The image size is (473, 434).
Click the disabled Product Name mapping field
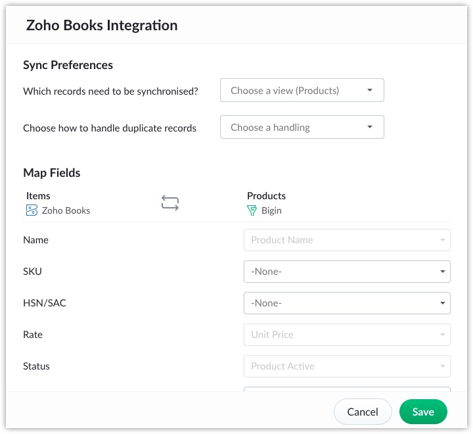346,240
